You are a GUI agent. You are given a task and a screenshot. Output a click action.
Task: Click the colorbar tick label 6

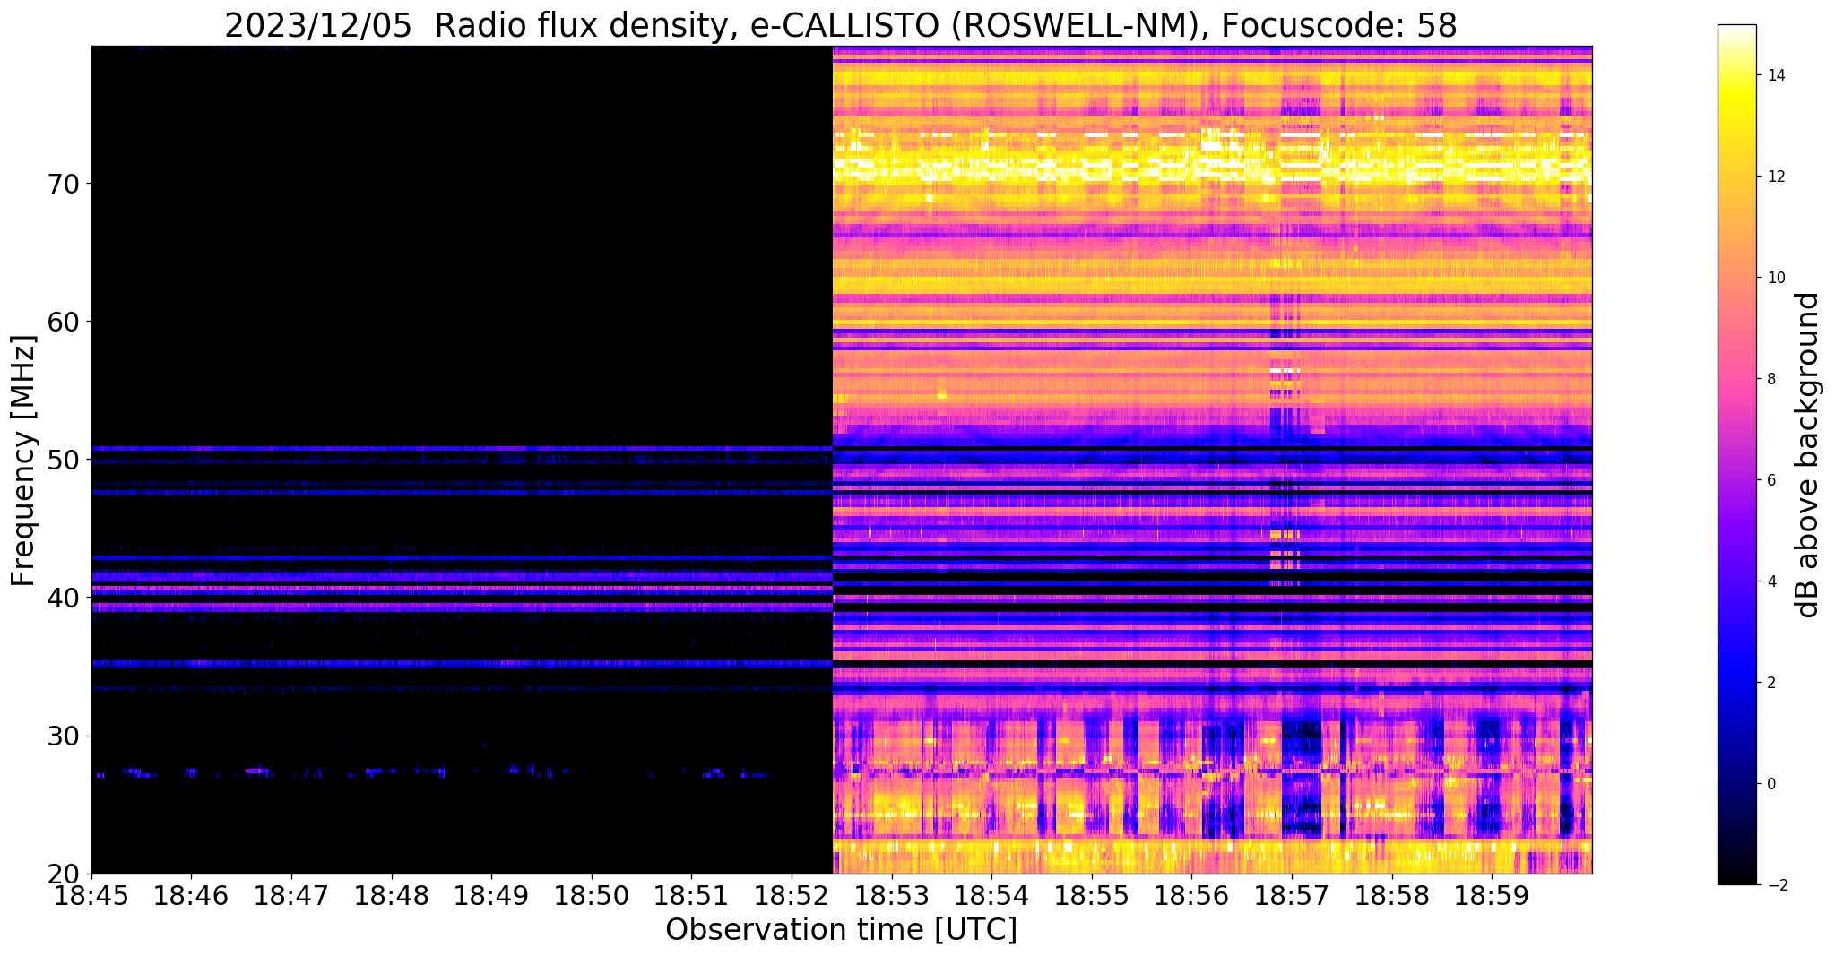[x=1770, y=480]
